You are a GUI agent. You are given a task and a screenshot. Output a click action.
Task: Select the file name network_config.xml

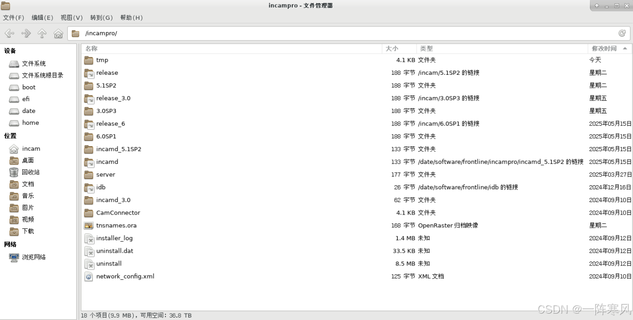(x=125, y=276)
